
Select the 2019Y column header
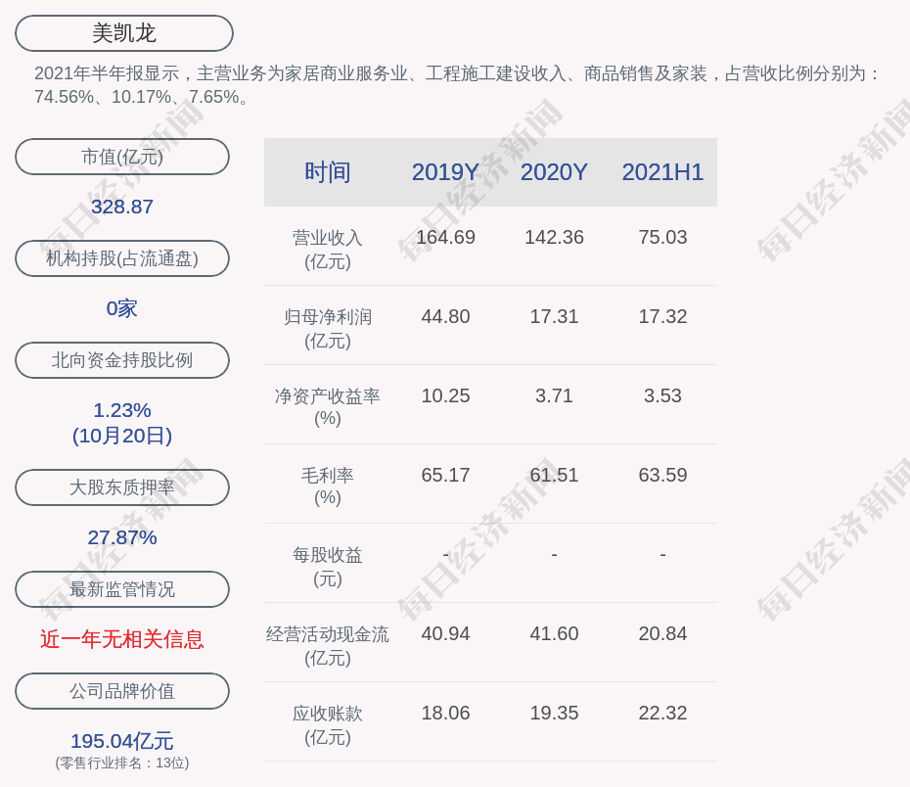pyautogui.click(x=445, y=172)
